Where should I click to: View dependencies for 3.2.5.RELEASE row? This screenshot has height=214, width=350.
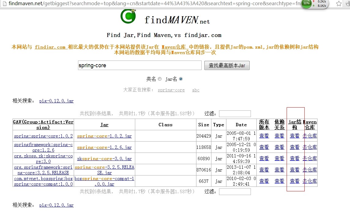pyautogui.click(x=279, y=170)
